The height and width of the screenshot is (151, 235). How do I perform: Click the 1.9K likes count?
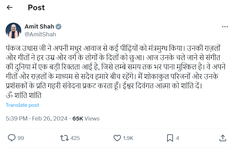(128, 138)
